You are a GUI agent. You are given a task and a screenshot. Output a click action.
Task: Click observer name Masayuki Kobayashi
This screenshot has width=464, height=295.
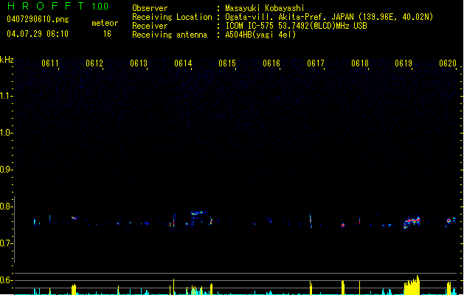coord(265,8)
